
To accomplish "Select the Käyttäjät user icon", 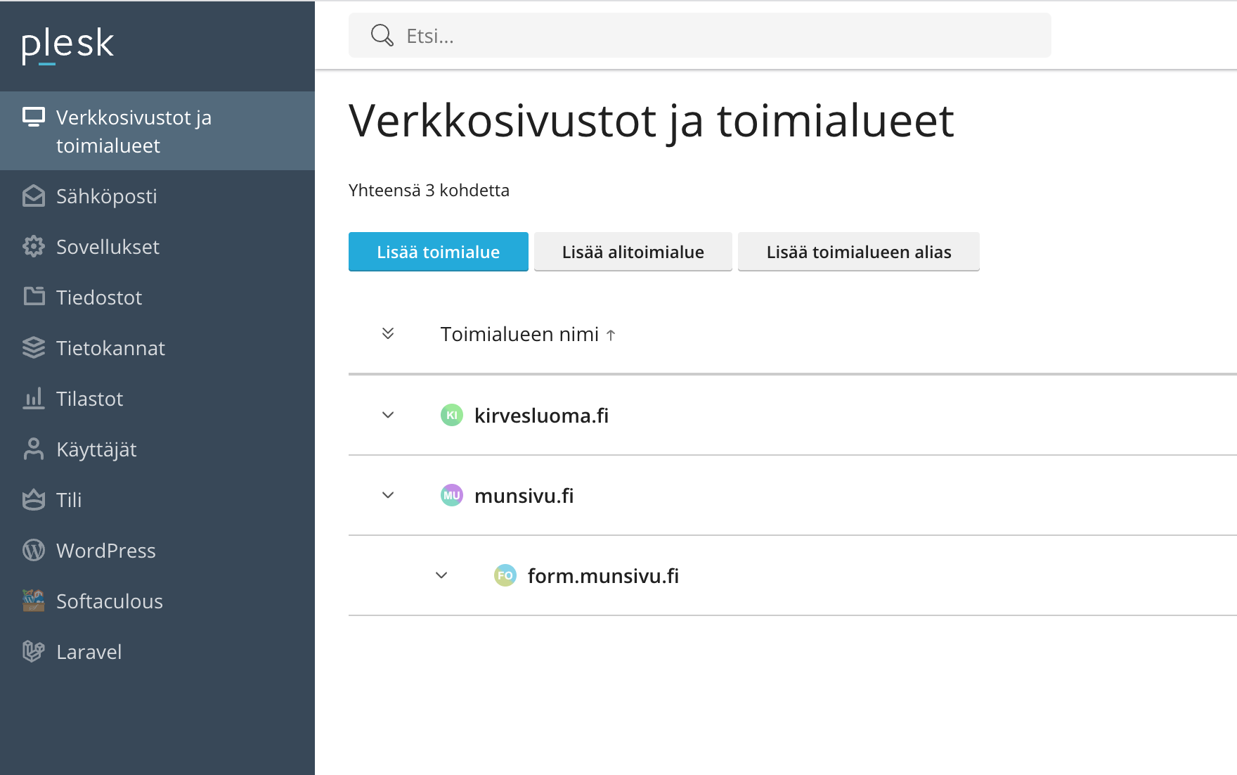I will pyautogui.click(x=33, y=449).
